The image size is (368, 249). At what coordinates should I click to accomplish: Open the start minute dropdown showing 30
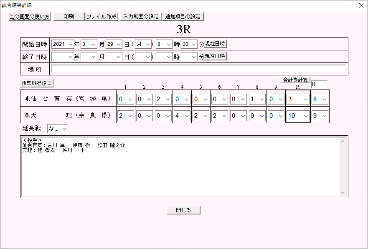pyautogui.click(x=189, y=44)
